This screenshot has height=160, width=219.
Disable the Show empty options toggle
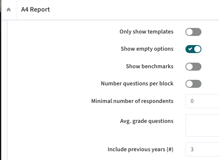point(193,49)
